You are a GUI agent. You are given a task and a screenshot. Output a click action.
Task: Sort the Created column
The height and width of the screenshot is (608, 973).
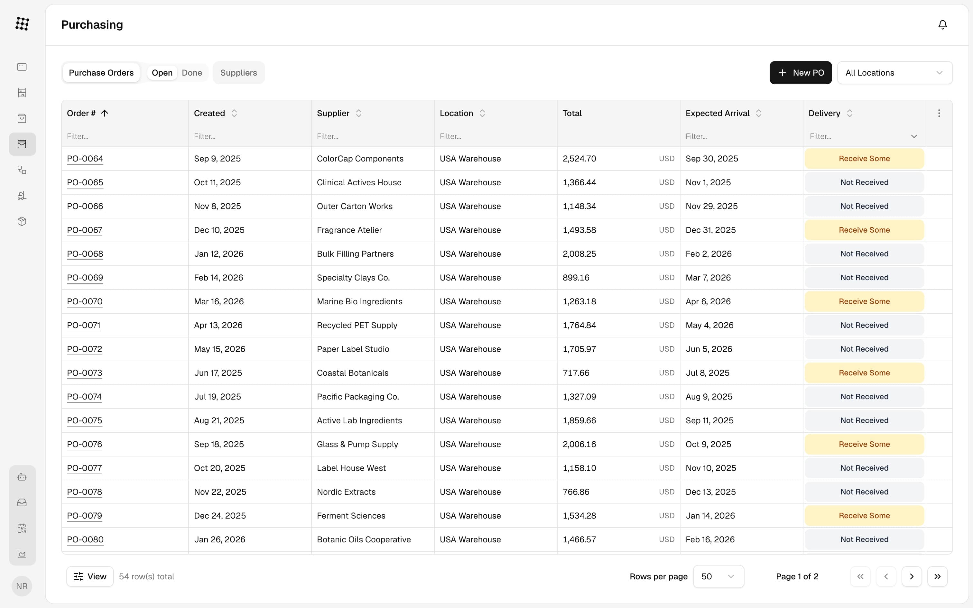pyautogui.click(x=234, y=113)
